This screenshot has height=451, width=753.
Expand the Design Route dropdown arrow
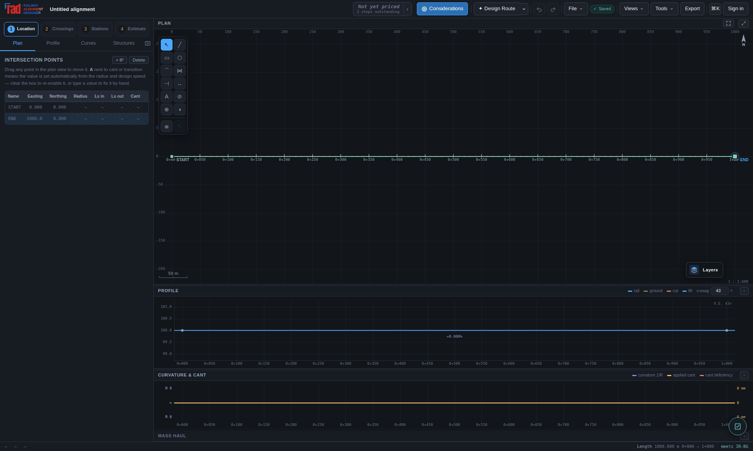coord(524,9)
